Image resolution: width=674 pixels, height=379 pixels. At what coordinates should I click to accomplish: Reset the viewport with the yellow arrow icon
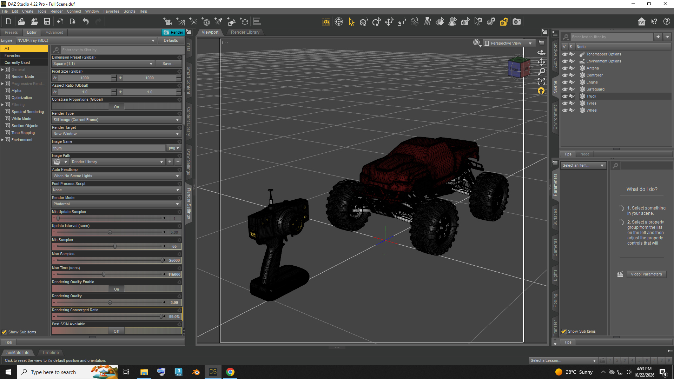point(541,91)
